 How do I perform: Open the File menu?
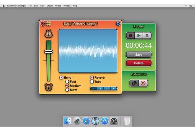pos(30,6)
